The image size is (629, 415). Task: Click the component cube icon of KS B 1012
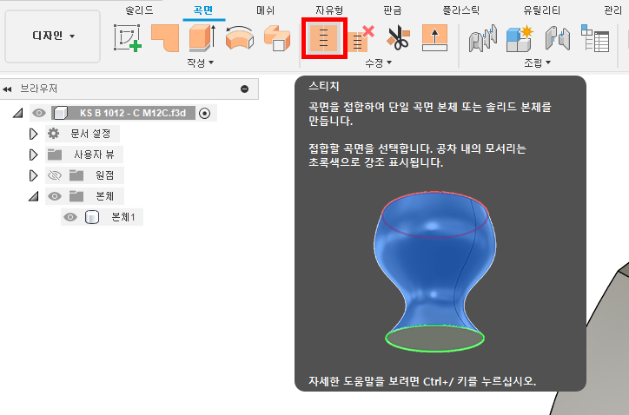pyautogui.click(x=61, y=114)
